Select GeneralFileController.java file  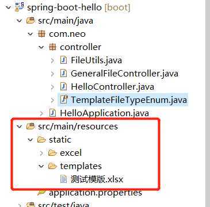coord(124,74)
